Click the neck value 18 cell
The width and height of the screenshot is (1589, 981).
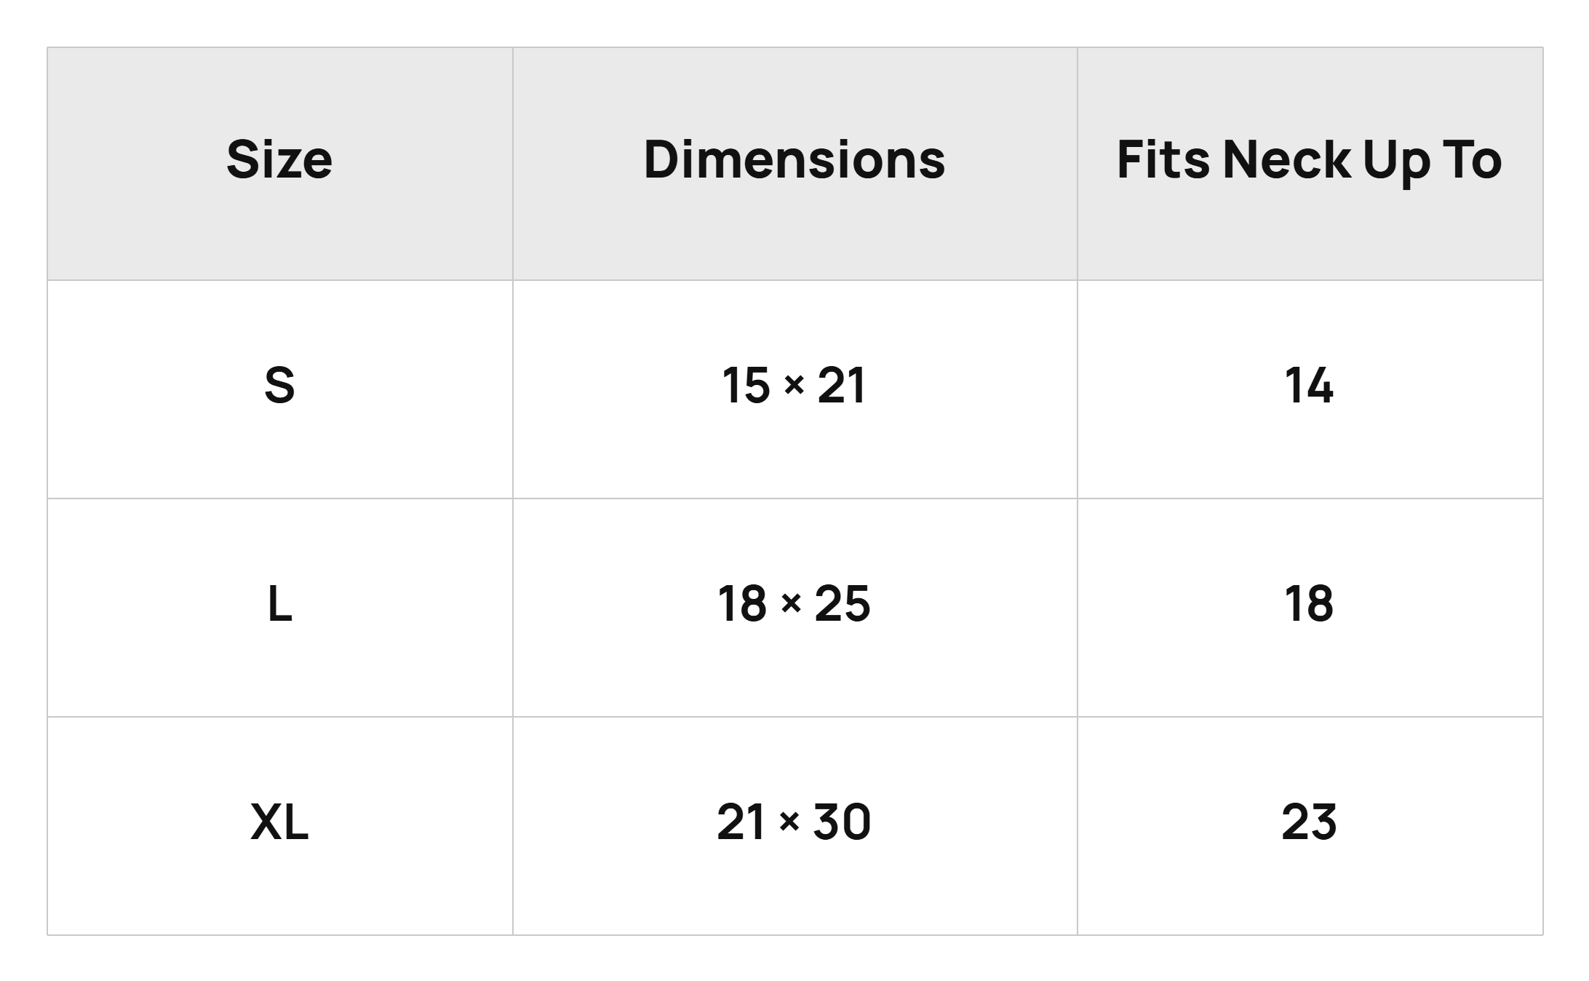click(x=1310, y=608)
